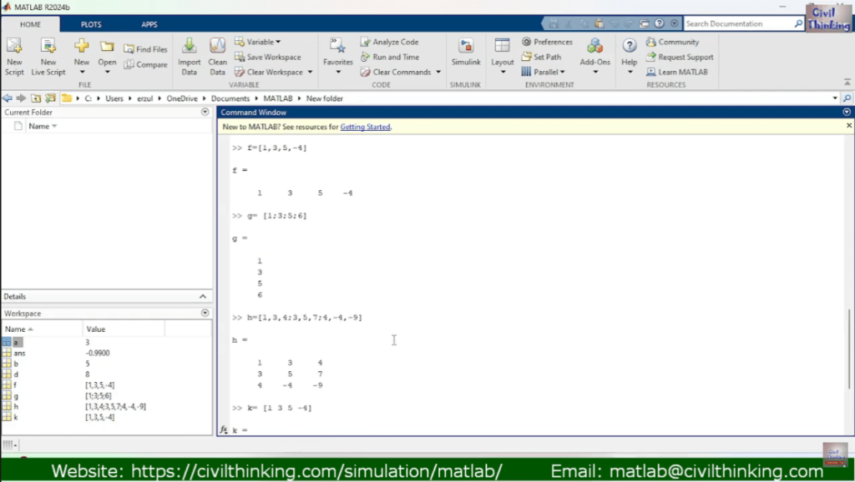
Task: Open the Add-Ons icon
Action: click(x=594, y=47)
